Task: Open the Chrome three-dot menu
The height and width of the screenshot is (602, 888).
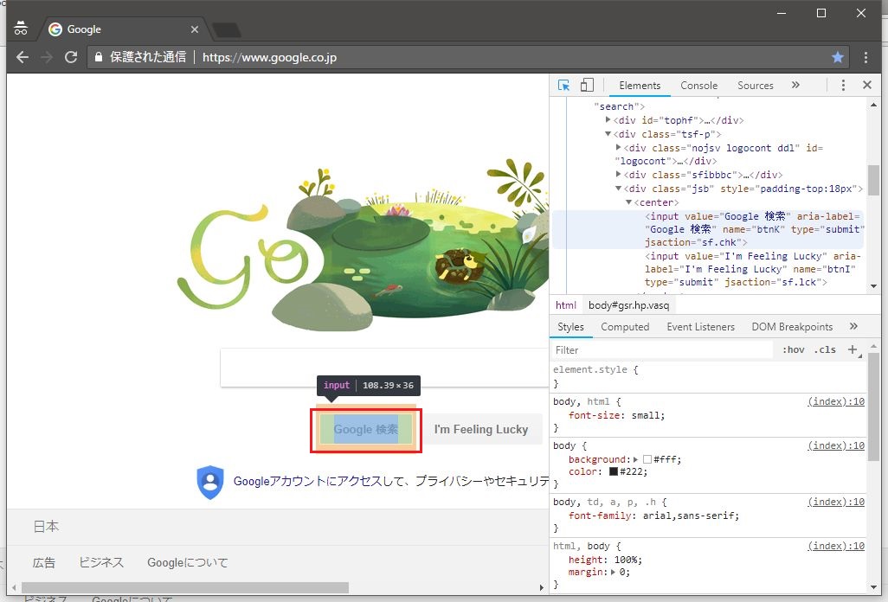Action: 865,57
